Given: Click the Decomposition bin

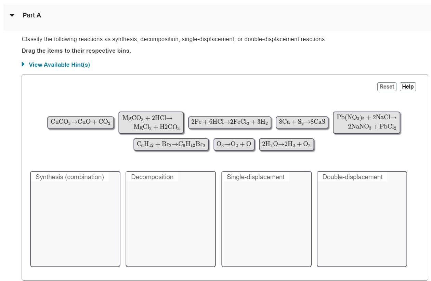Looking at the screenshot, I should tap(170, 219).
